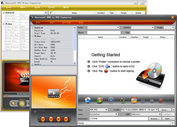This screenshot has height=127, width=177.
Task: Collapse the Video group in DVD converter properties
Action: [x=32, y=36]
